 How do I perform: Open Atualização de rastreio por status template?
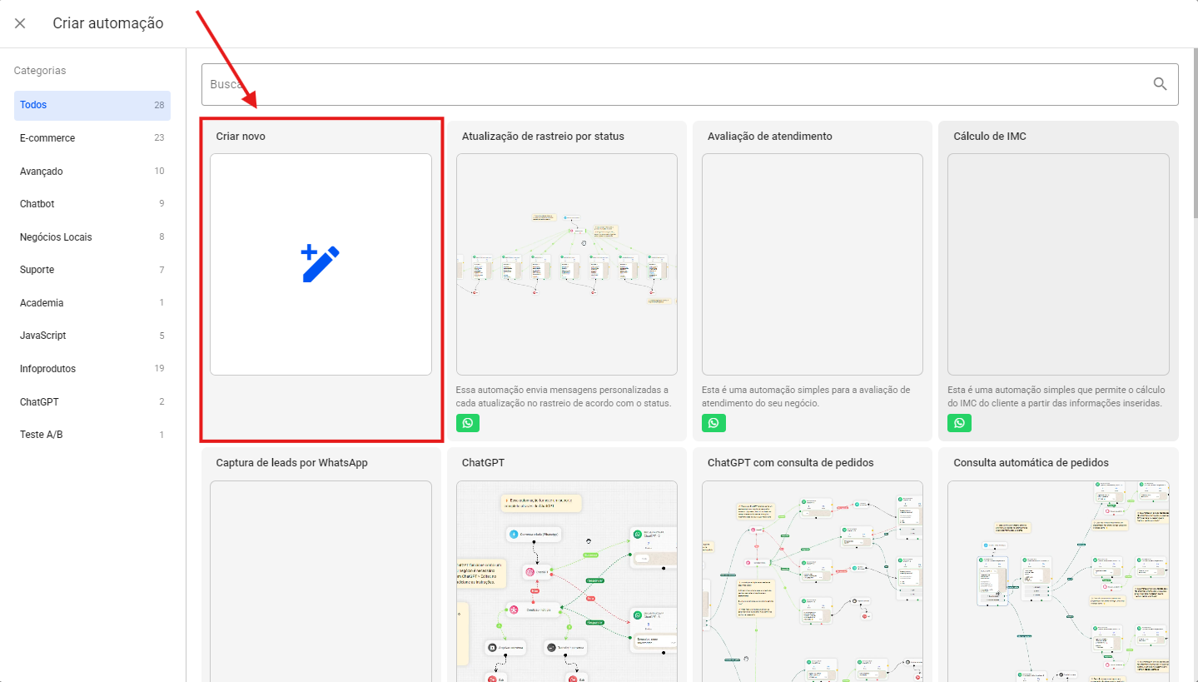pyautogui.click(x=566, y=264)
